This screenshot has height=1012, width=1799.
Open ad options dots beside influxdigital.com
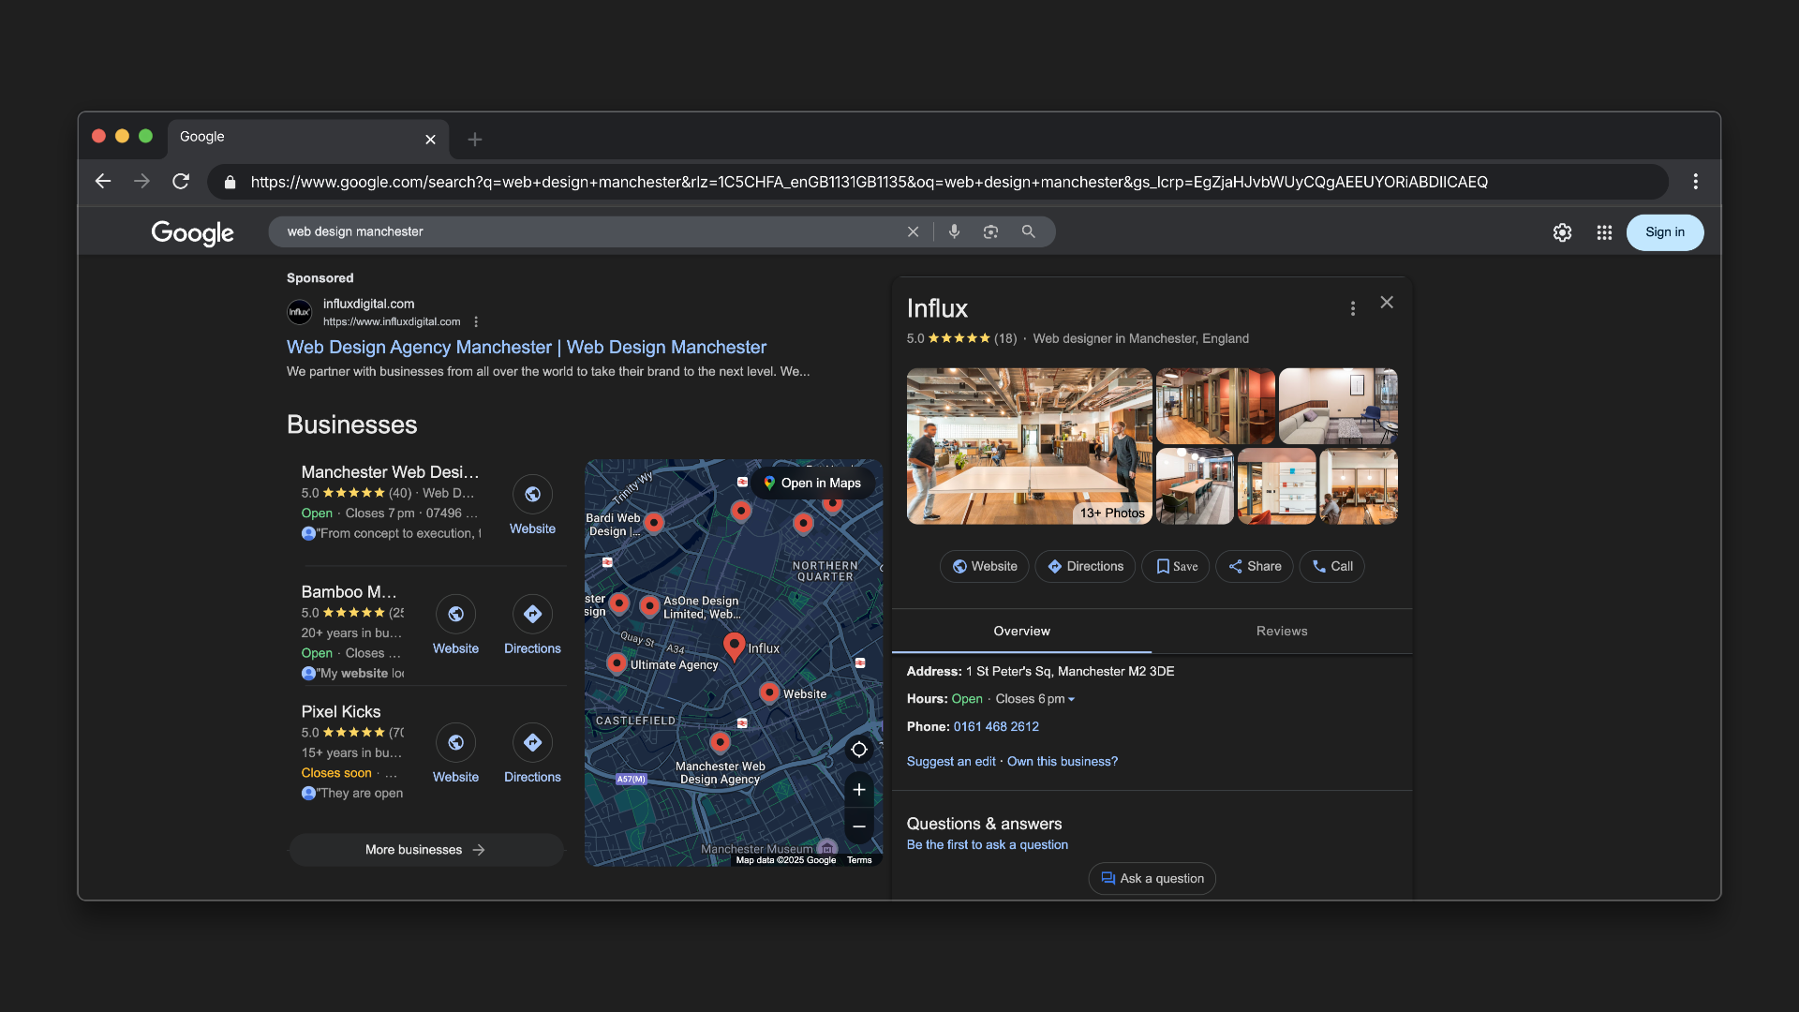pyautogui.click(x=476, y=321)
